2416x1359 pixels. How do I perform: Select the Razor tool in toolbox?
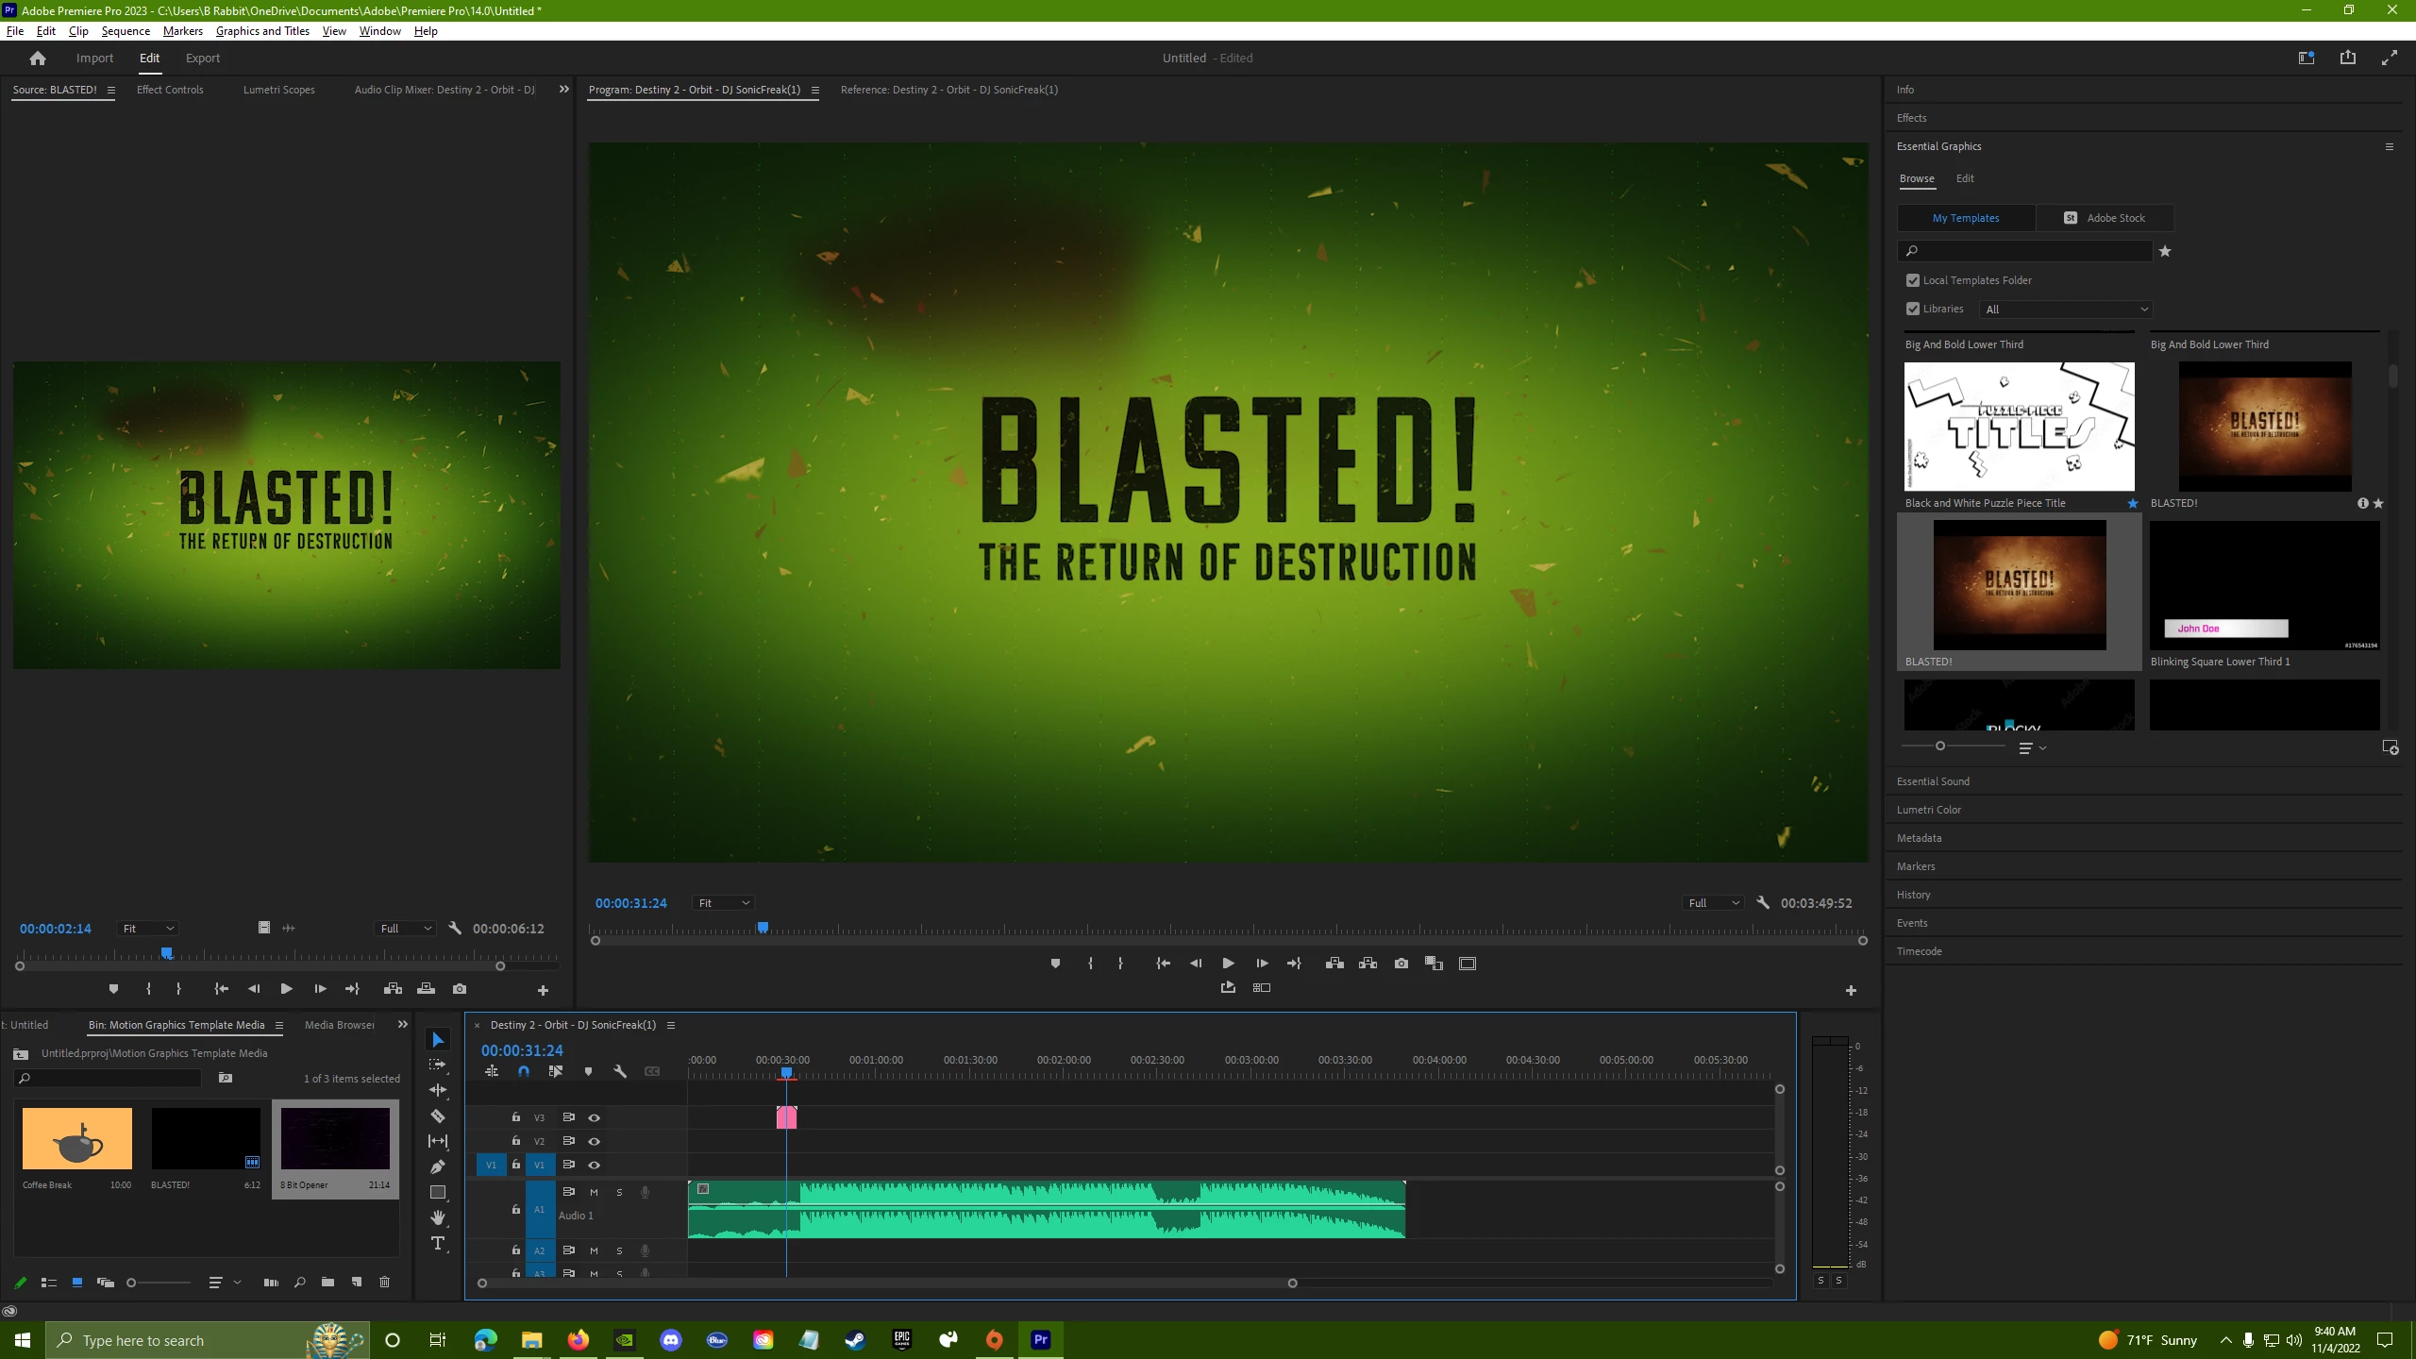tap(438, 1116)
